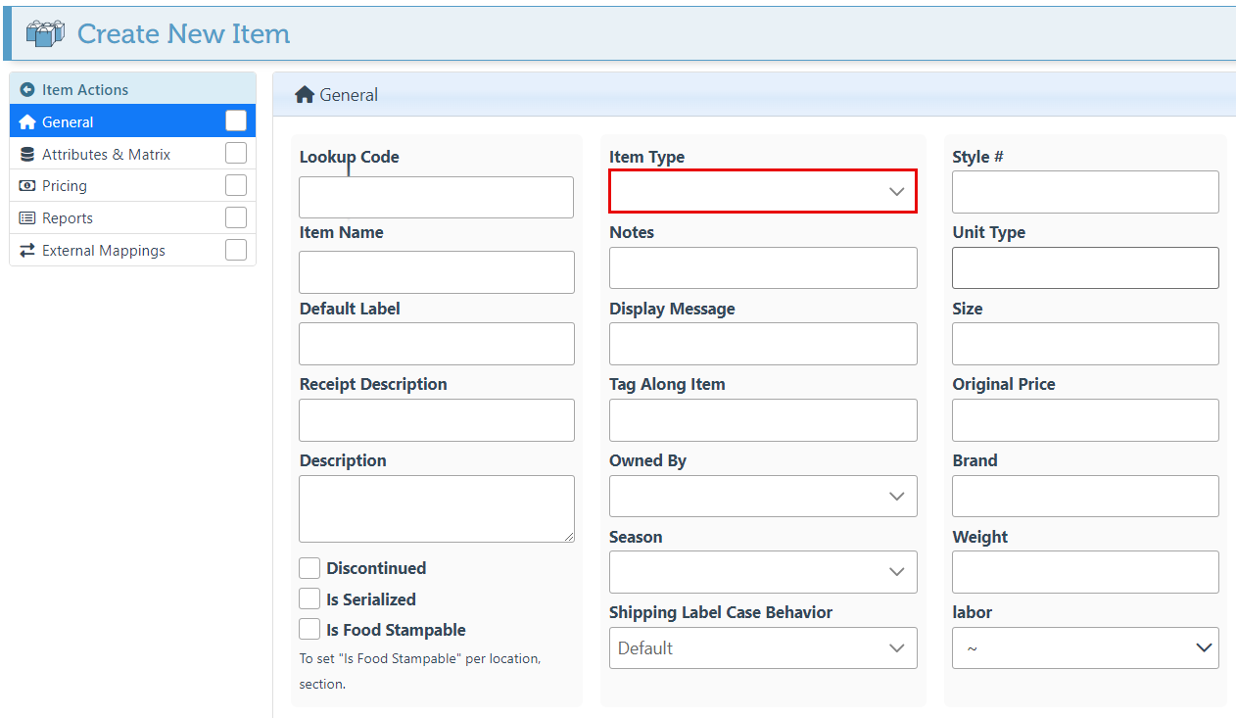Image resolution: width=1236 pixels, height=718 pixels.
Task: Click the database icon for Attributes & Matrix
Action: pos(27,155)
